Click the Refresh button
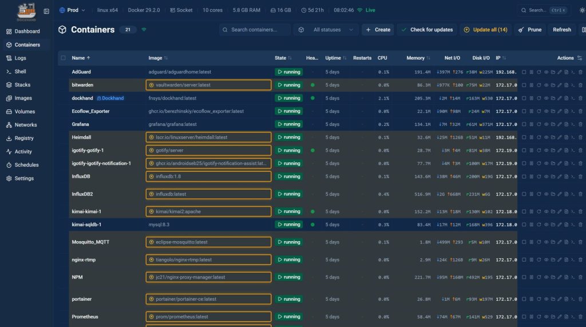586x327 pixels. (x=562, y=30)
